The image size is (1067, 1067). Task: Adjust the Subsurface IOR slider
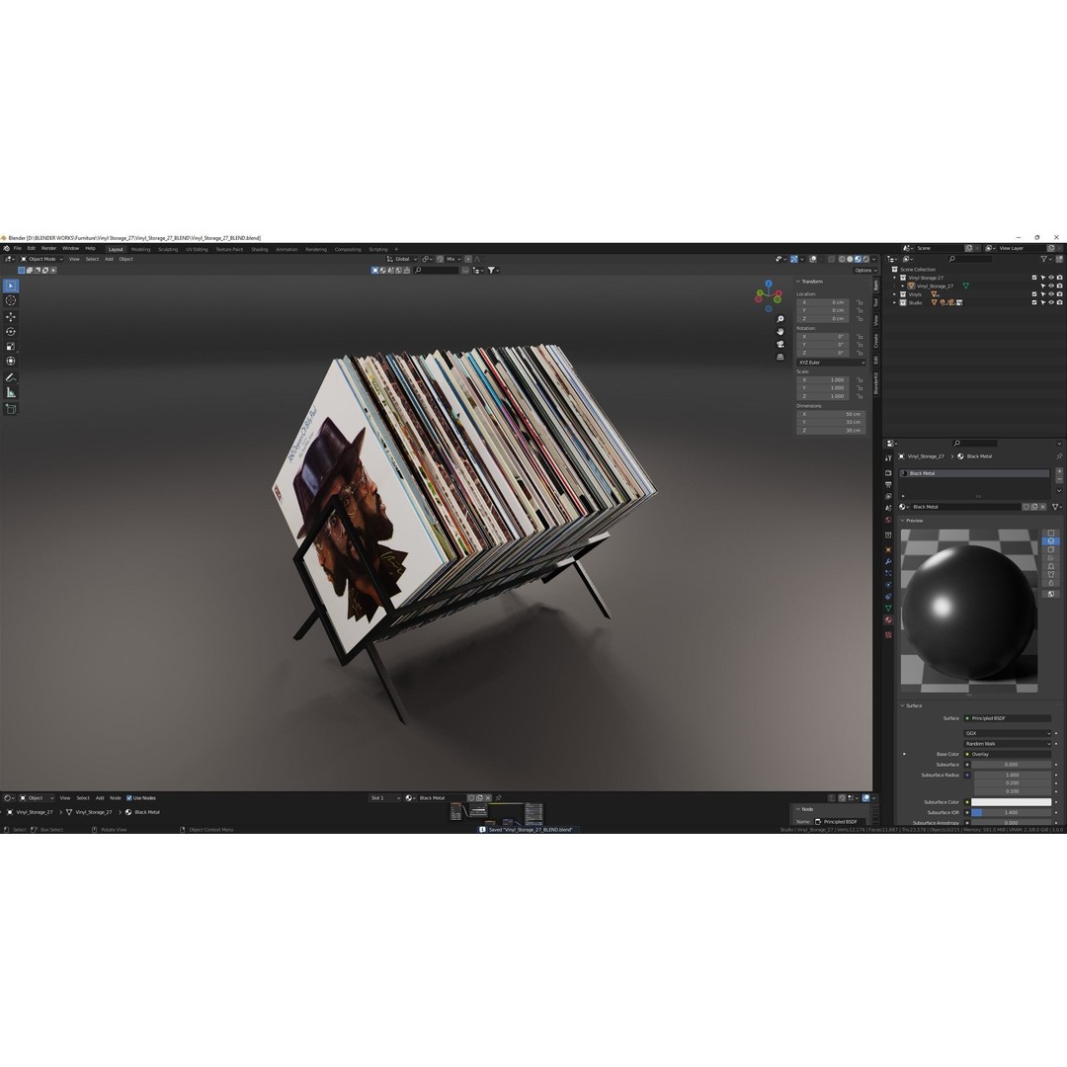click(x=1012, y=812)
